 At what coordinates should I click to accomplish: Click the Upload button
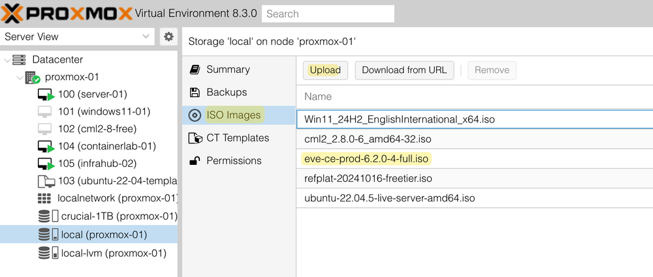click(325, 70)
